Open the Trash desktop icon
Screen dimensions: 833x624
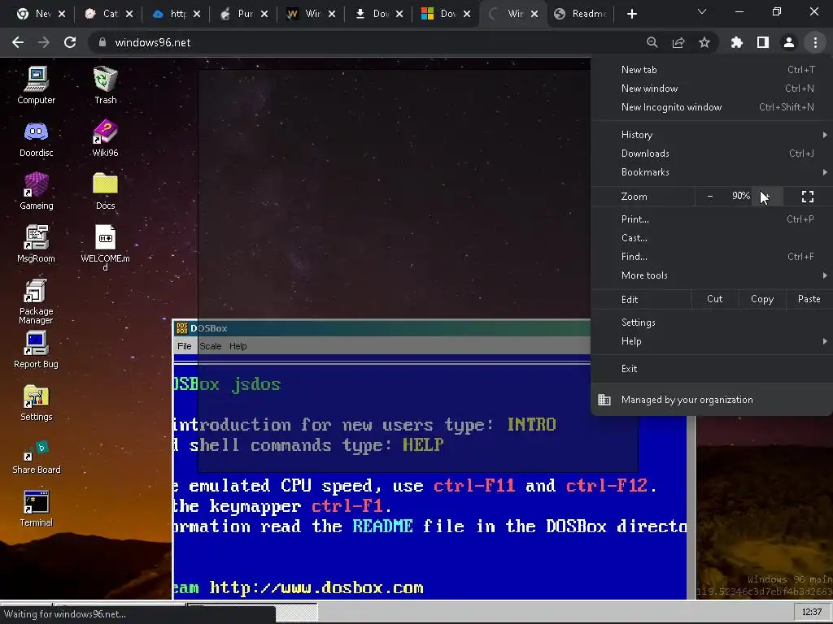pyautogui.click(x=105, y=84)
